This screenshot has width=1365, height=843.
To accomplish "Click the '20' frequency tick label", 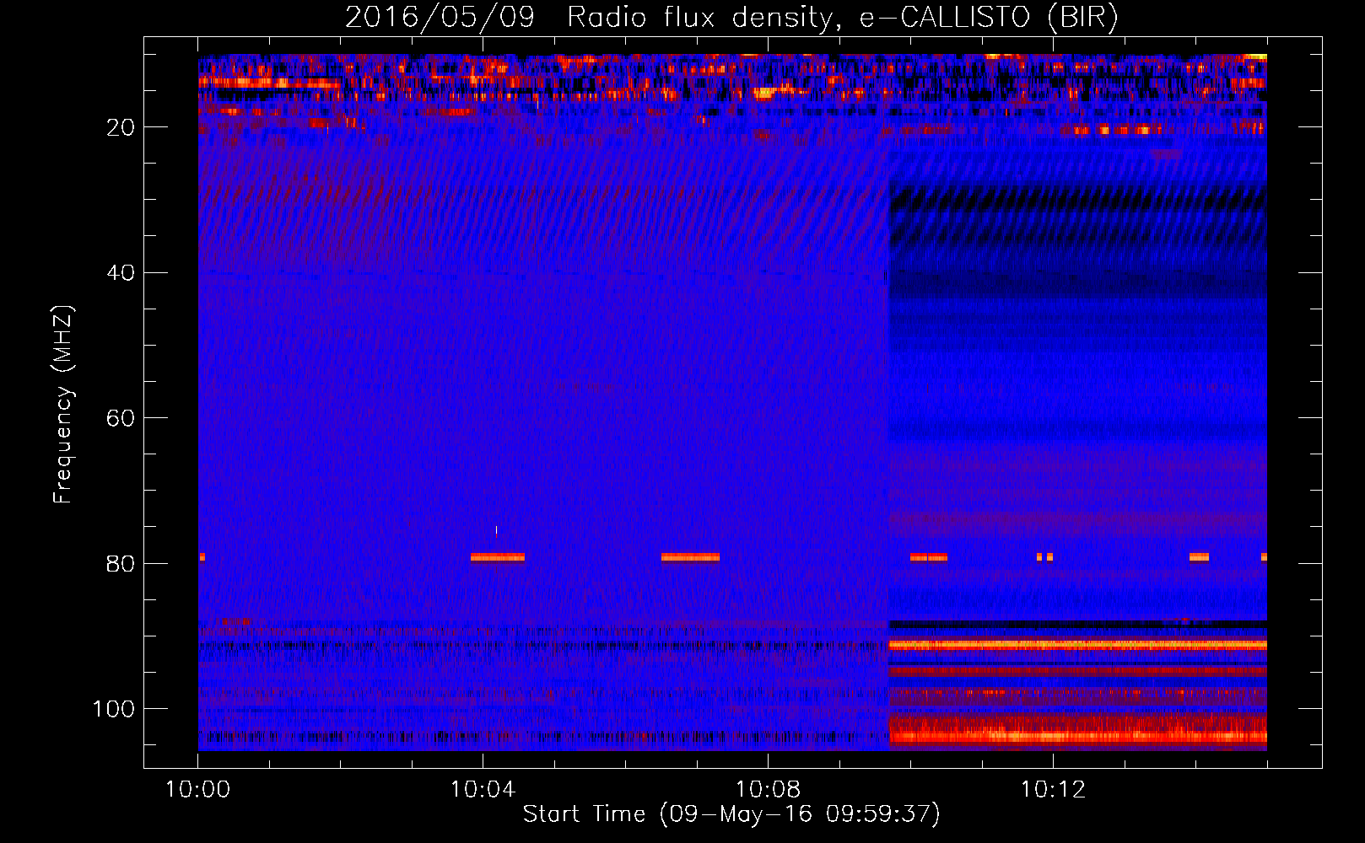I will coord(121,127).
